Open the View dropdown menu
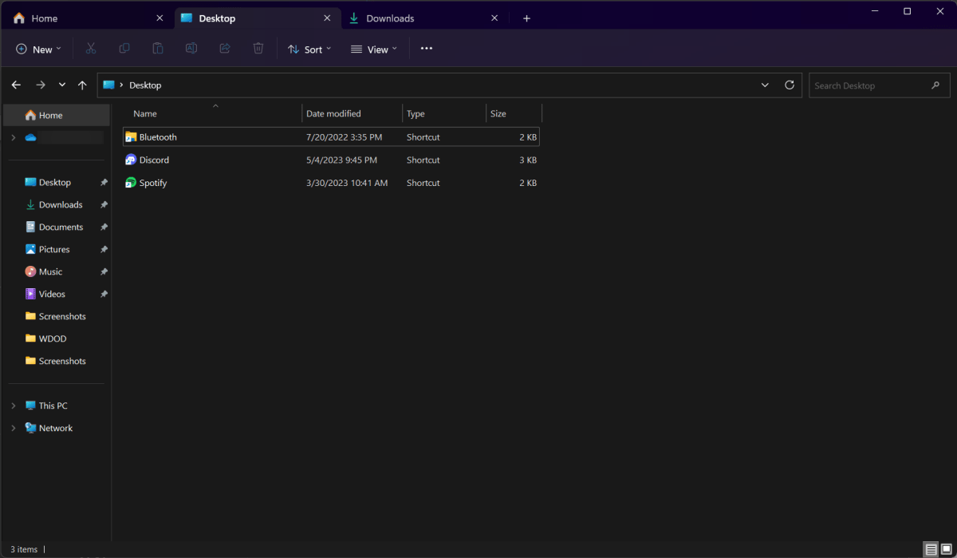957x558 pixels. point(373,49)
